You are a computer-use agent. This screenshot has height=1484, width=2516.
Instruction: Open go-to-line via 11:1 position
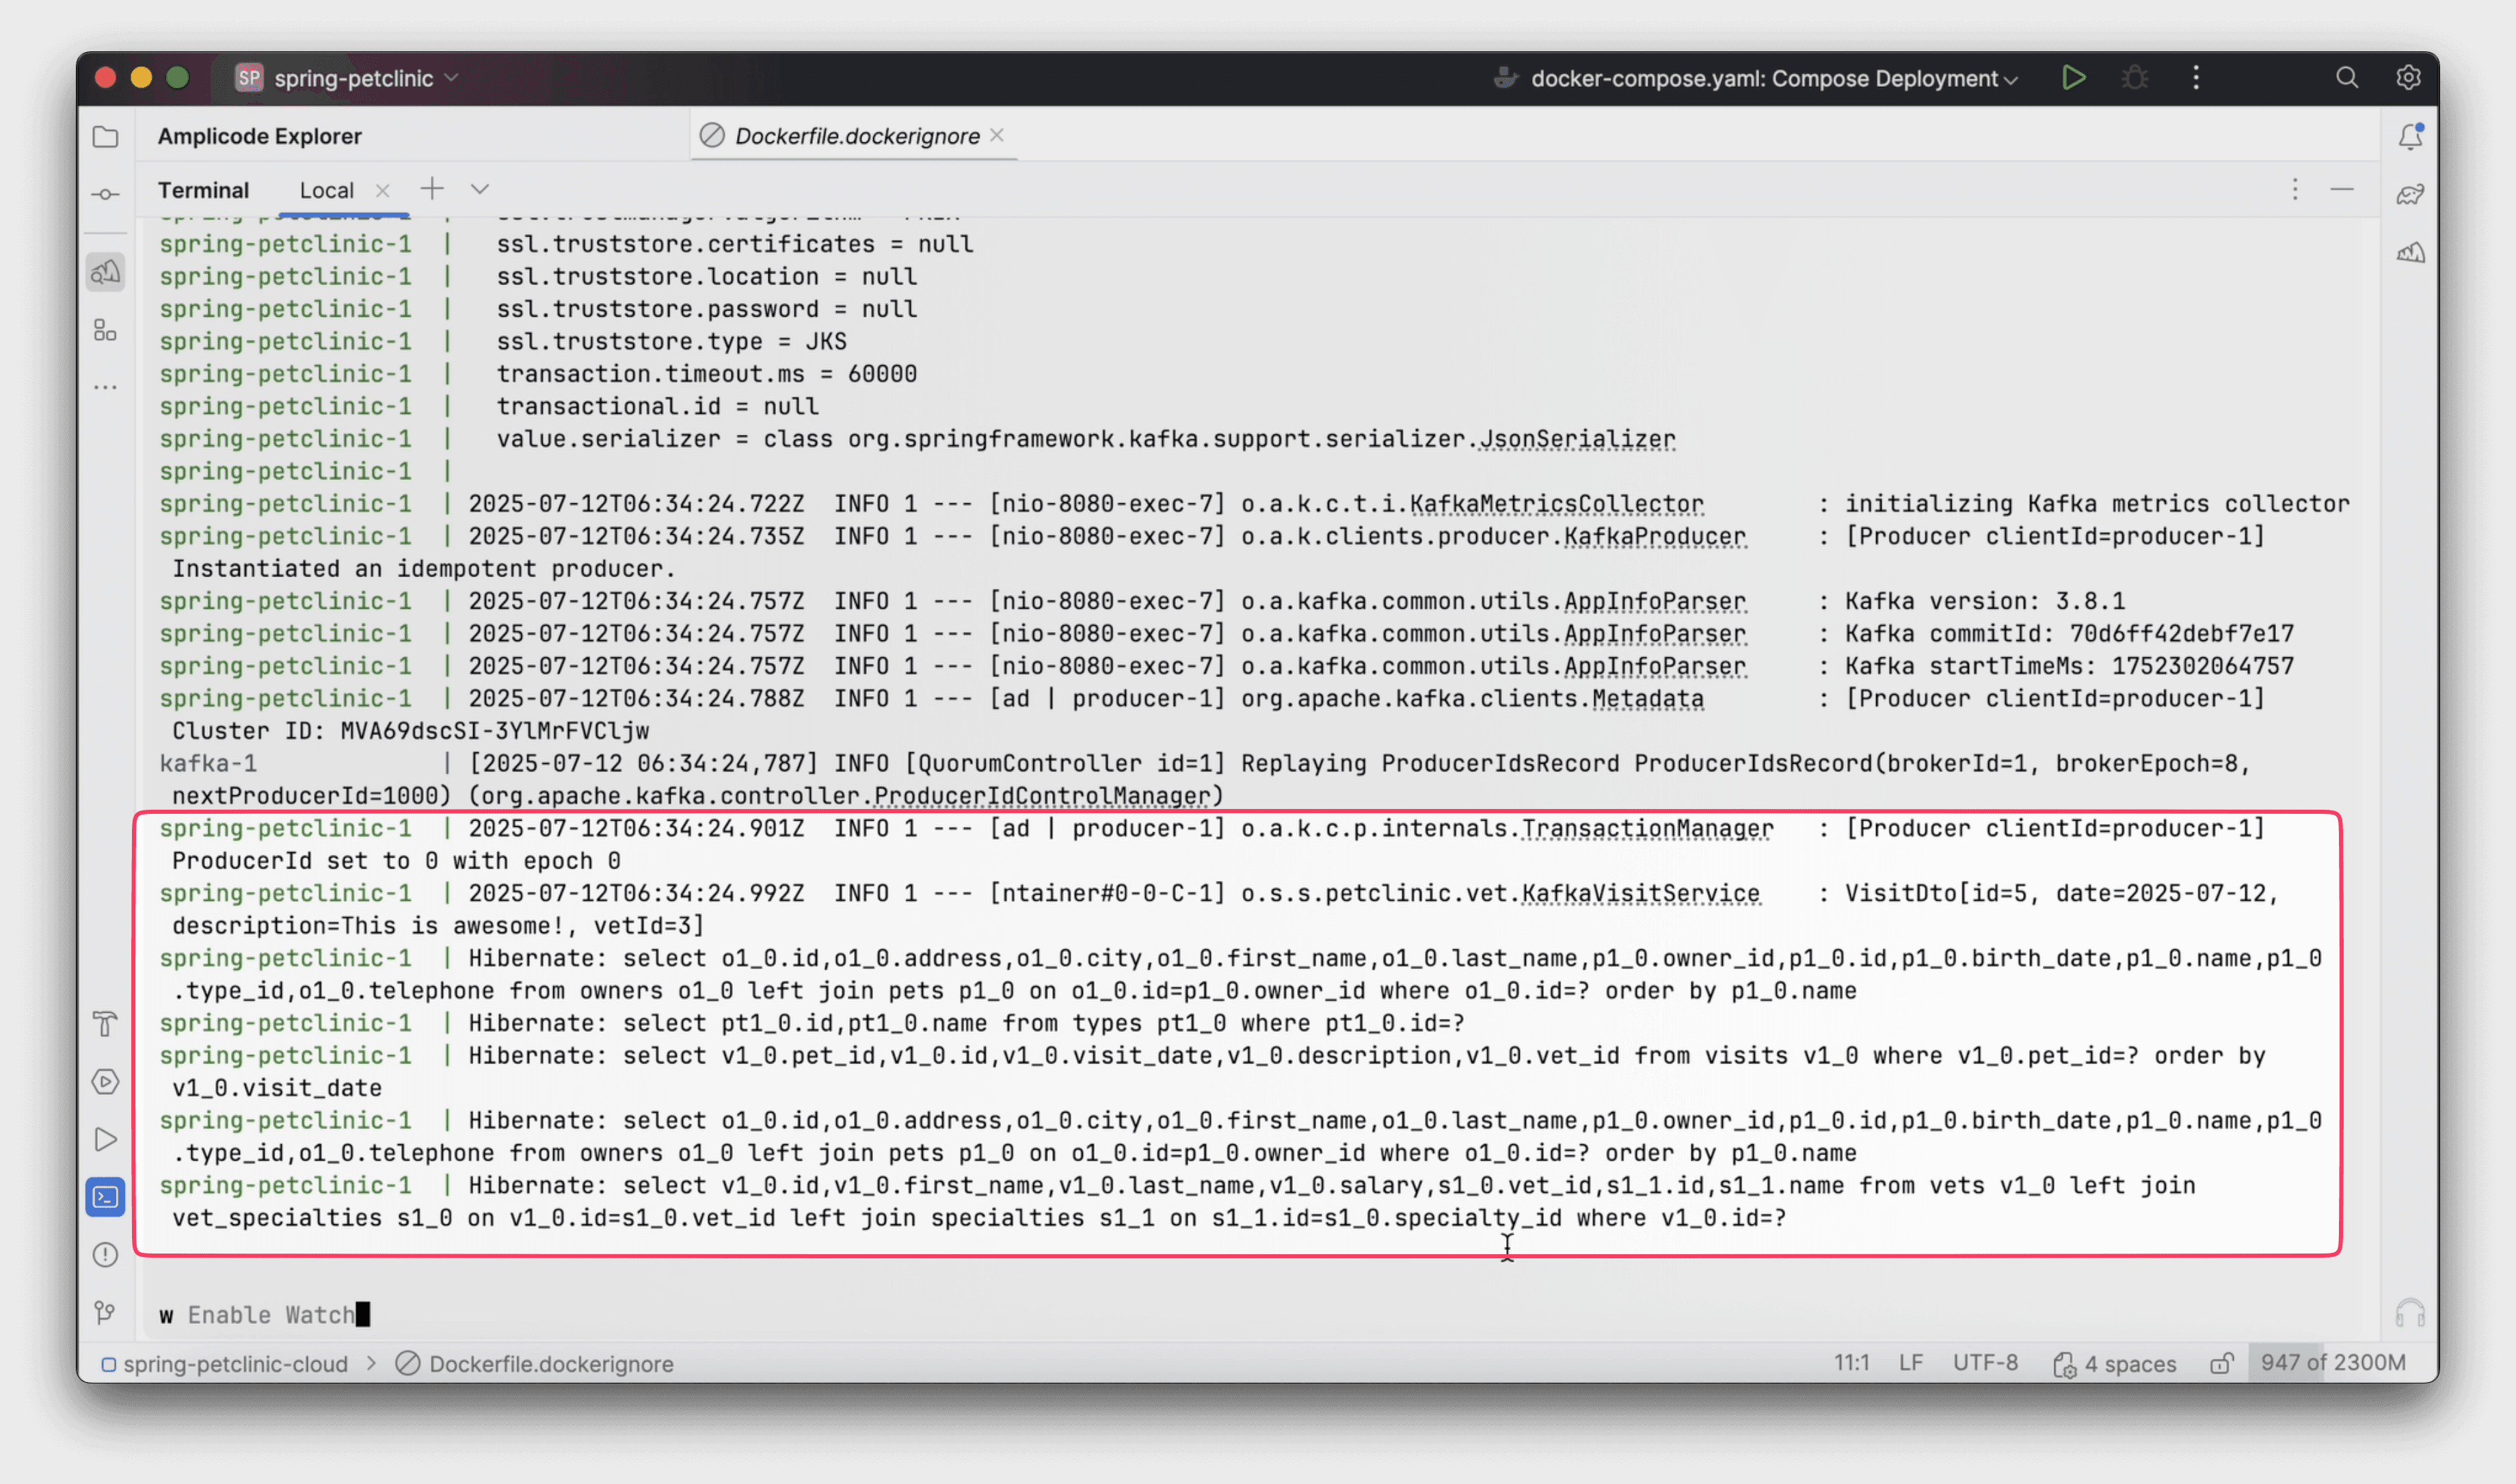pos(1851,1363)
